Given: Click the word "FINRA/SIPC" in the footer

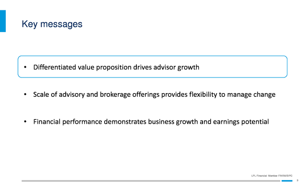Looking at the screenshot, I should (285, 176).
